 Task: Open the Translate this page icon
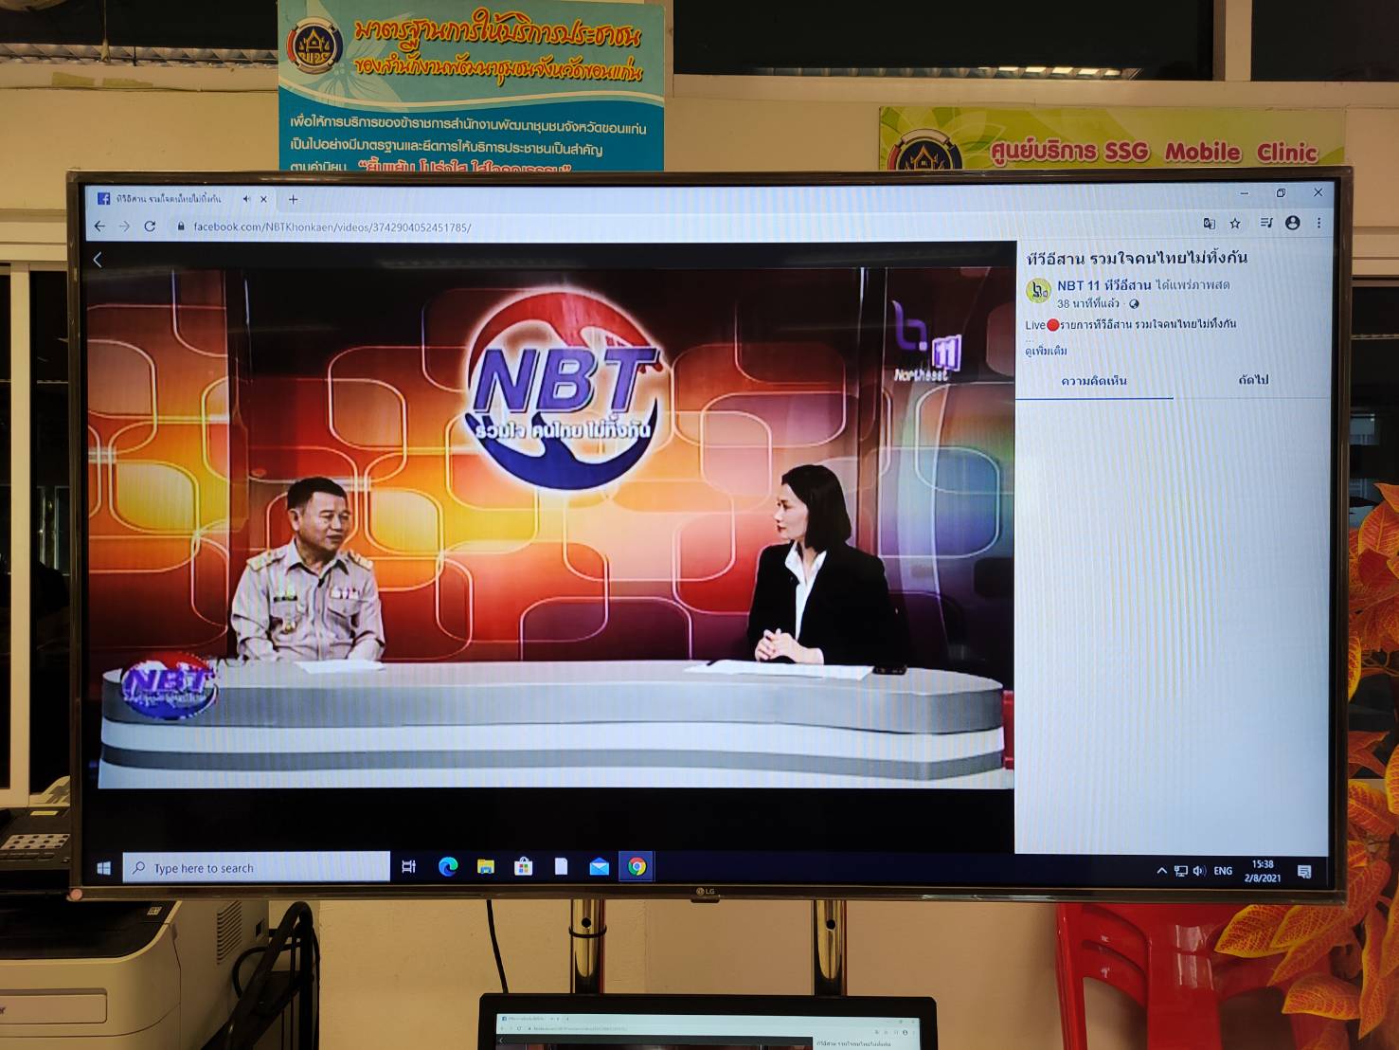(1210, 224)
